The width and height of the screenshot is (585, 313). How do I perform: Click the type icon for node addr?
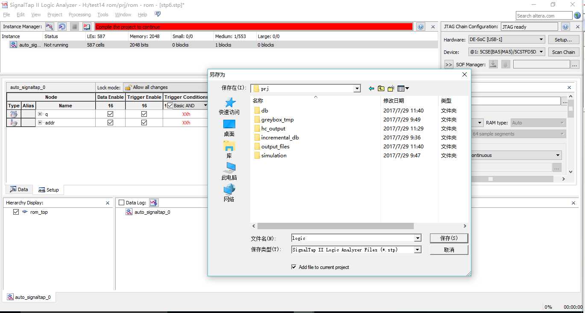pyautogui.click(x=14, y=123)
